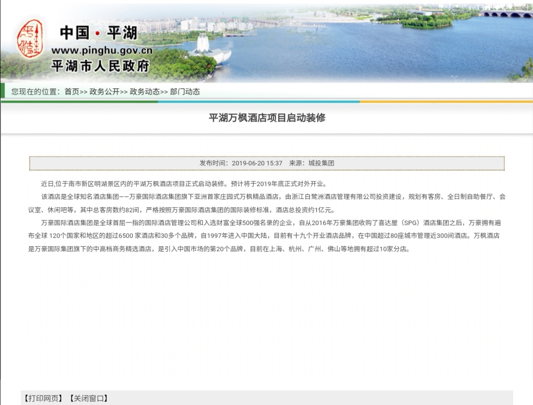Image resolution: width=533 pixels, height=405 pixels.
Task: Click the 中国·平湖 banner title
Action: click(x=99, y=33)
